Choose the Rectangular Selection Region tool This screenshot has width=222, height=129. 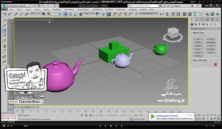point(54,14)
